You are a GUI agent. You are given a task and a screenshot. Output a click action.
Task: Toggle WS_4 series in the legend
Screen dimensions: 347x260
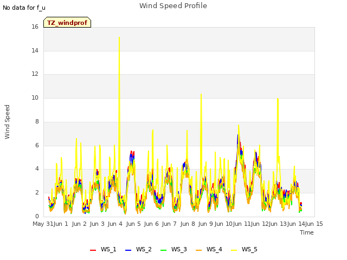pyautogui.click(x=209, y=250)
